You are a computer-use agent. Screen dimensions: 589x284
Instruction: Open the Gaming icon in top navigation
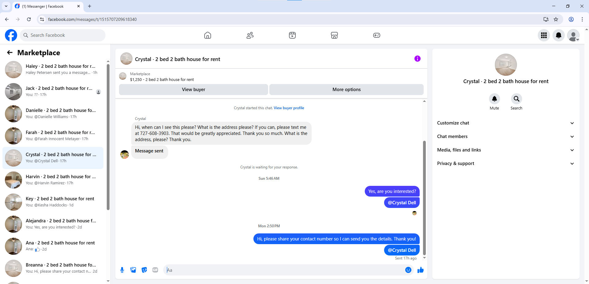[x=377, y=35]
